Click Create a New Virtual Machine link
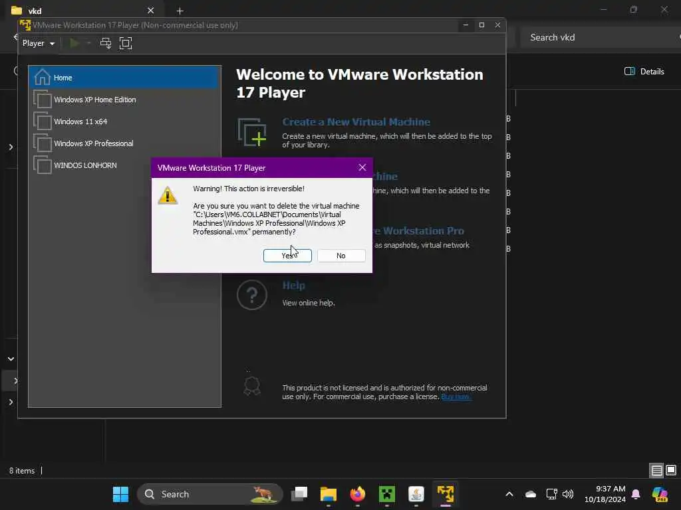Viewport: 681px width, 510px height. click(356, 122)
